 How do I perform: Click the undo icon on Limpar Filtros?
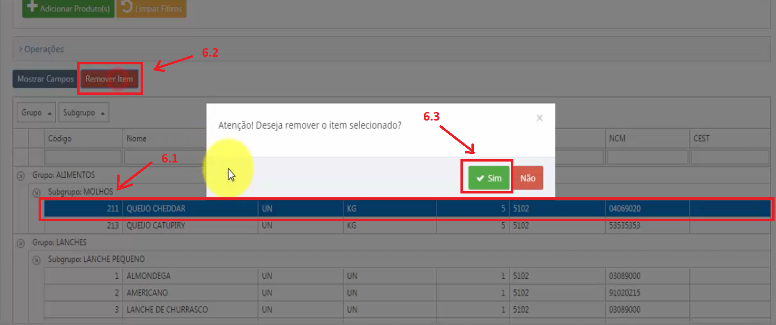point(126,6)
